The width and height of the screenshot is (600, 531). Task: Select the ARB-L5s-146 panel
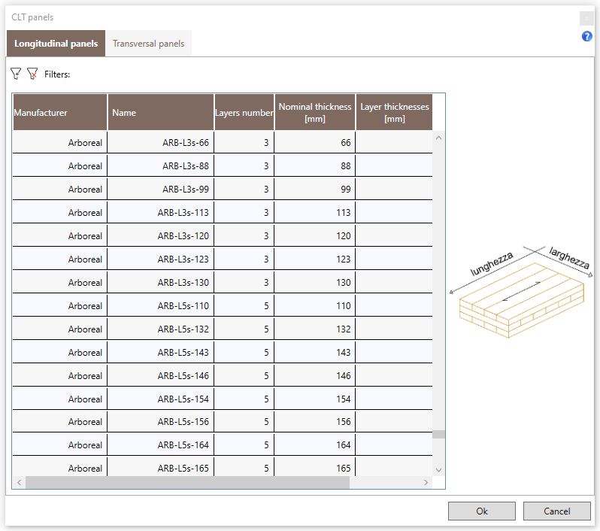183,376
